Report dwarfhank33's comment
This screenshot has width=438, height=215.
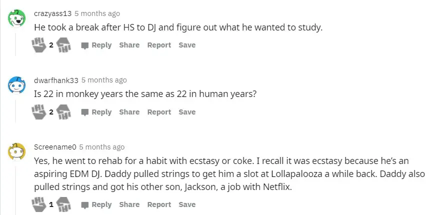click(159, 112)
